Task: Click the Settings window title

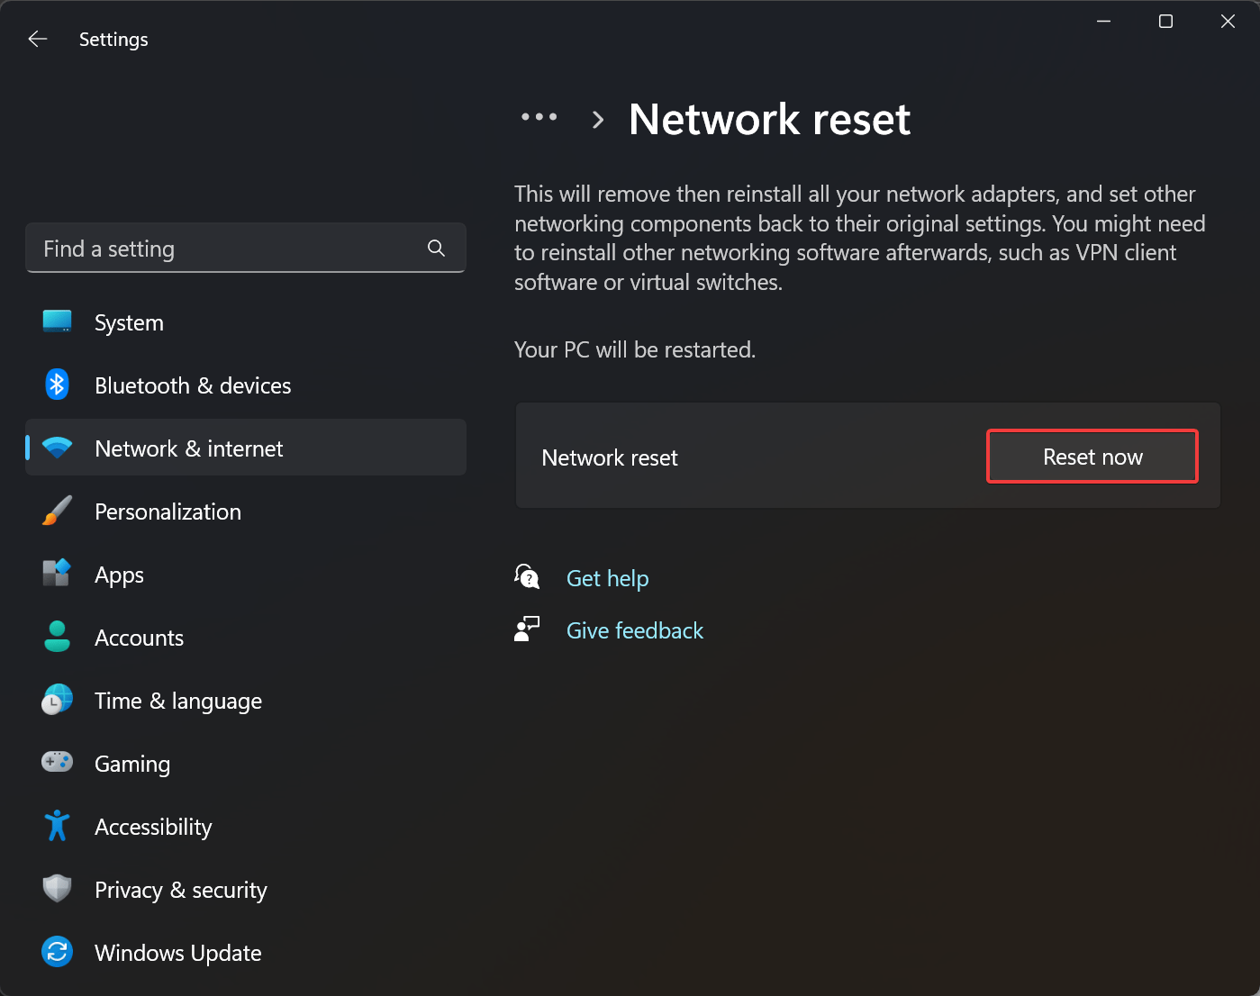Action: pyautogui.click(x=113, y=40)
